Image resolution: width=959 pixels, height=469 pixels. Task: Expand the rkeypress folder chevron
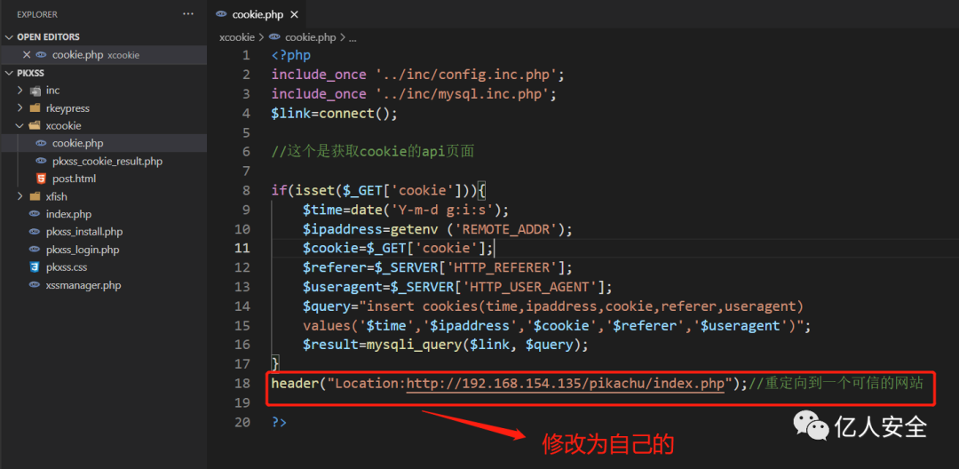(x=20, y=108)
